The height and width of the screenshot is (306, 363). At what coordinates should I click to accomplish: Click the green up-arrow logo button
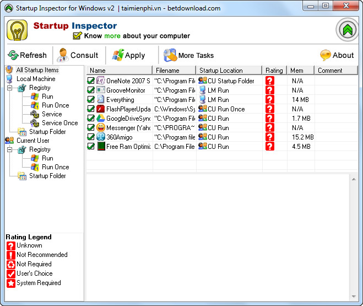click(348, 30)
